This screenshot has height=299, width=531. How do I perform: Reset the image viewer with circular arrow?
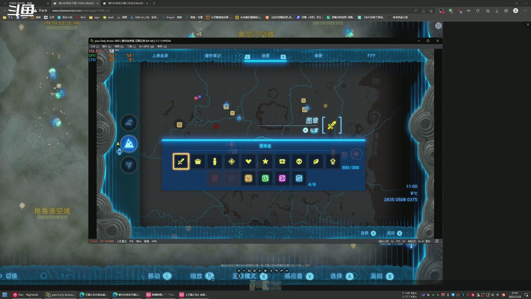coord(254,271)
